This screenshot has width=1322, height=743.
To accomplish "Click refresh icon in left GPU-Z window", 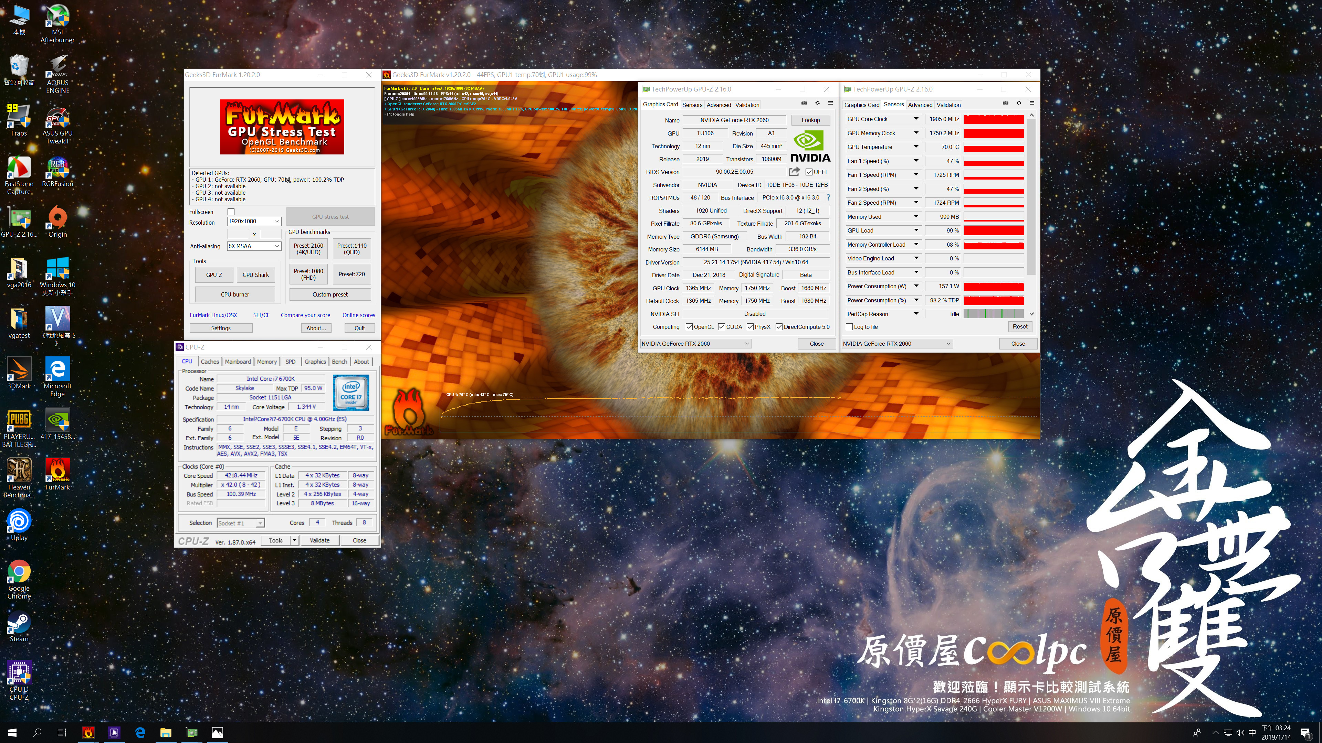I will click(x=818, y=103).
